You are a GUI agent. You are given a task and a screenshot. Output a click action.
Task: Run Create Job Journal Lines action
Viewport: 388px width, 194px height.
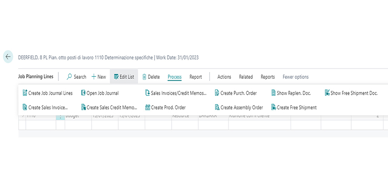[48, 93]
